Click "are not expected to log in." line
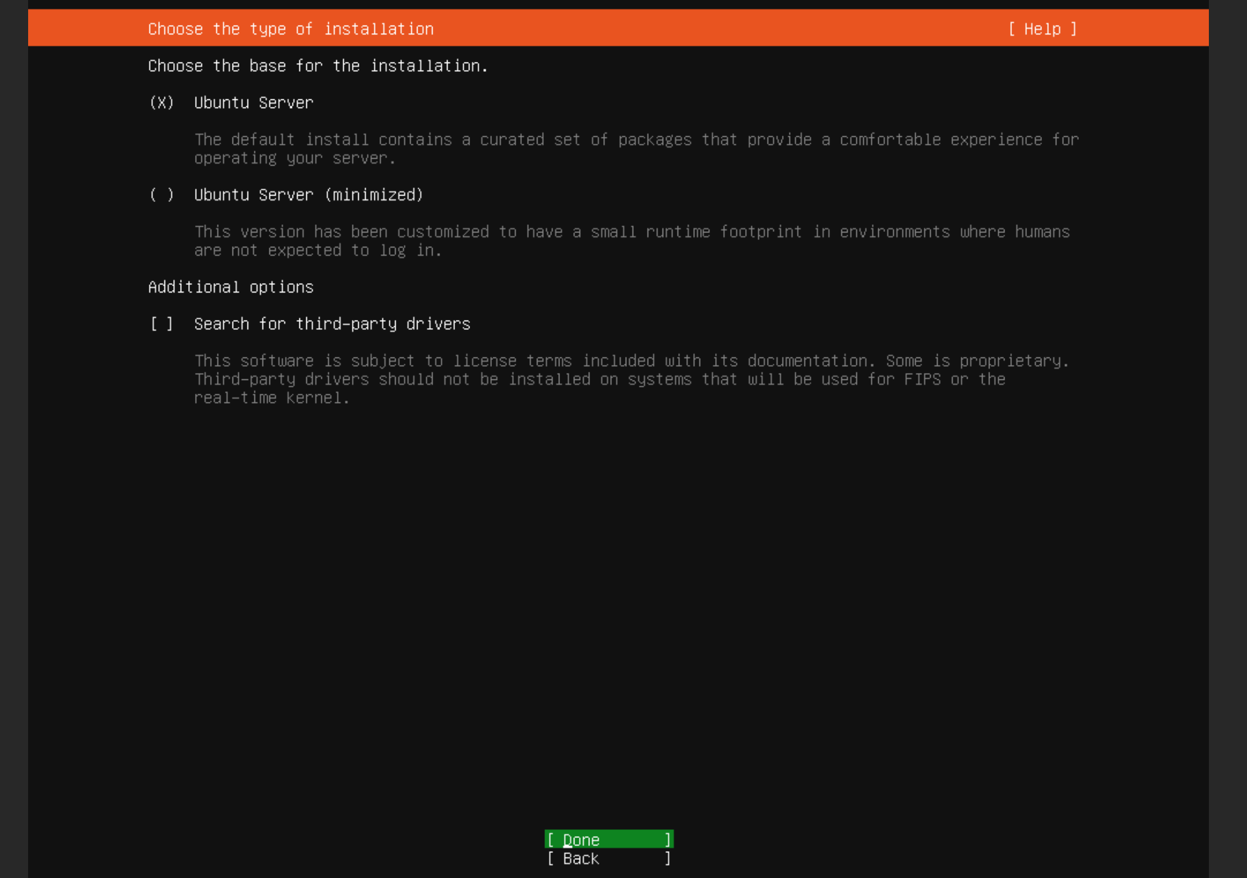The image size is (1247, 878). (x=318, y=251)
